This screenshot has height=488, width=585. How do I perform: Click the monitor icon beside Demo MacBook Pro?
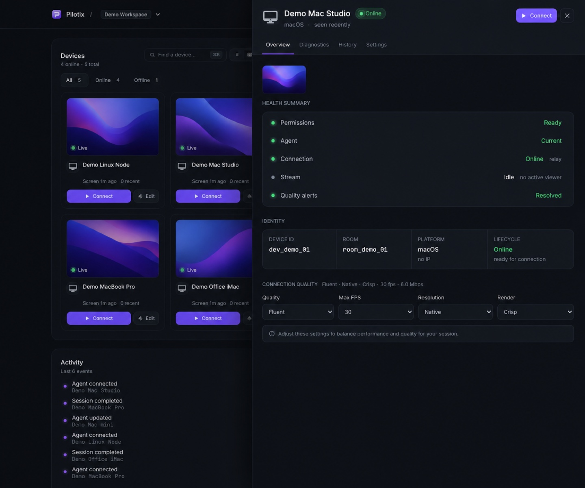tap(73, 288)
